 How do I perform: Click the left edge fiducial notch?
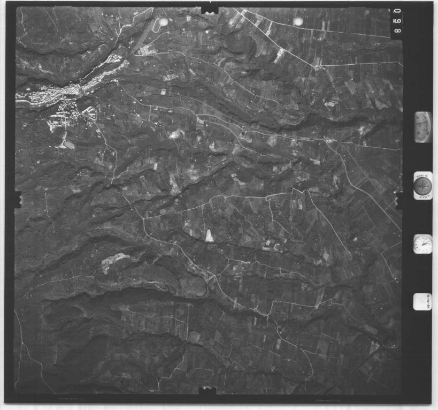18,199
